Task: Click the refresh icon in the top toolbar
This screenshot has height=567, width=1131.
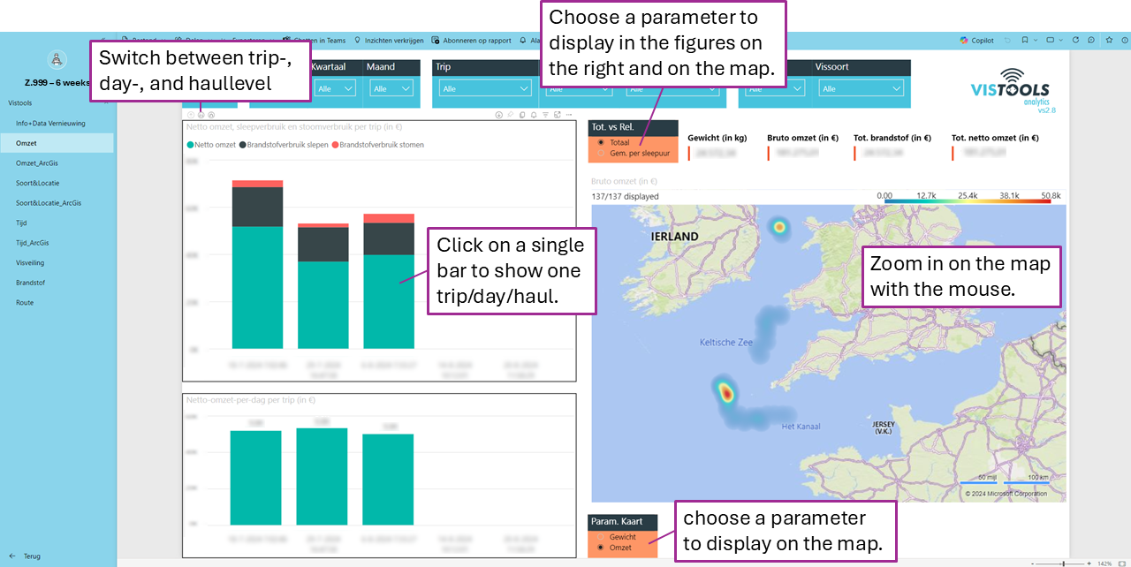Action: pyautogui.click(x=1075, y=41)
